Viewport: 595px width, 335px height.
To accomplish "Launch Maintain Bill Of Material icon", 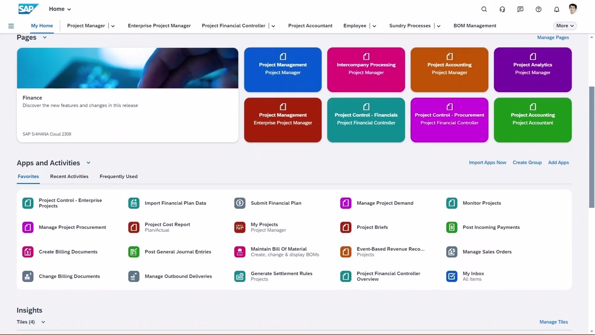I will [x=240, y=252].
